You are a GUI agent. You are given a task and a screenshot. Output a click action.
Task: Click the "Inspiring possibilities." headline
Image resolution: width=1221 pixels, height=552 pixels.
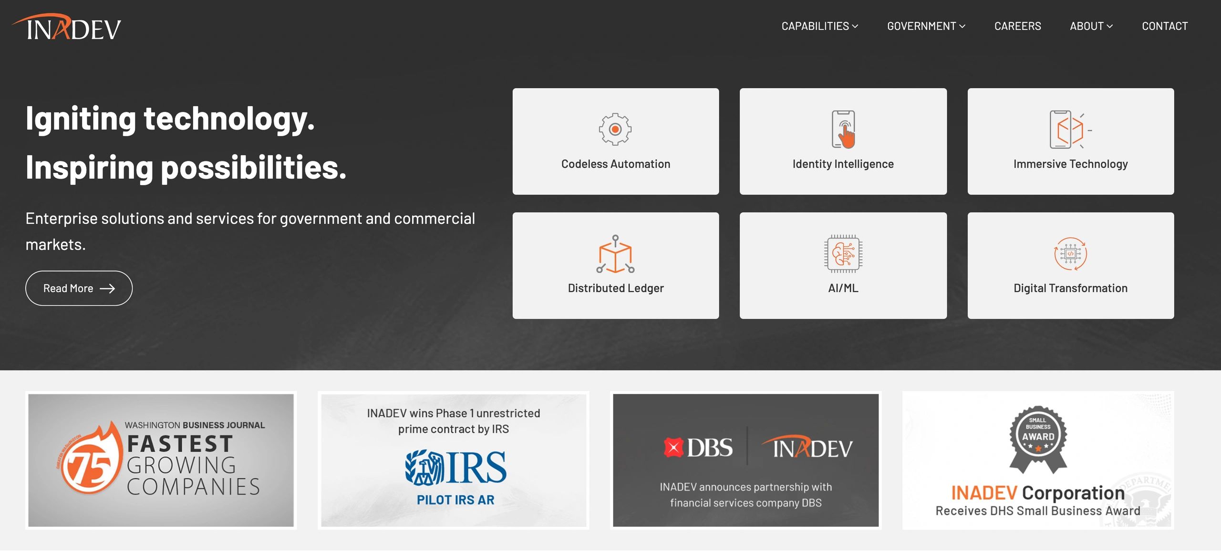186,168
